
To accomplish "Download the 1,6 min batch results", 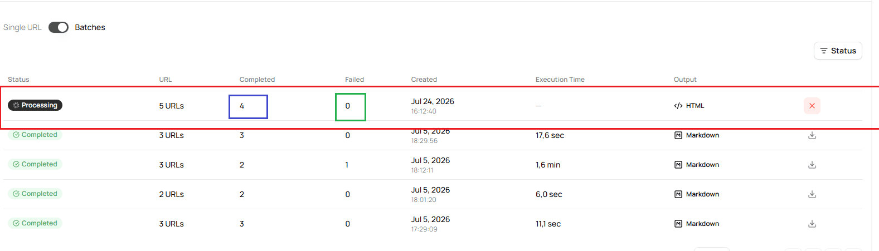I will pos(812,165).
